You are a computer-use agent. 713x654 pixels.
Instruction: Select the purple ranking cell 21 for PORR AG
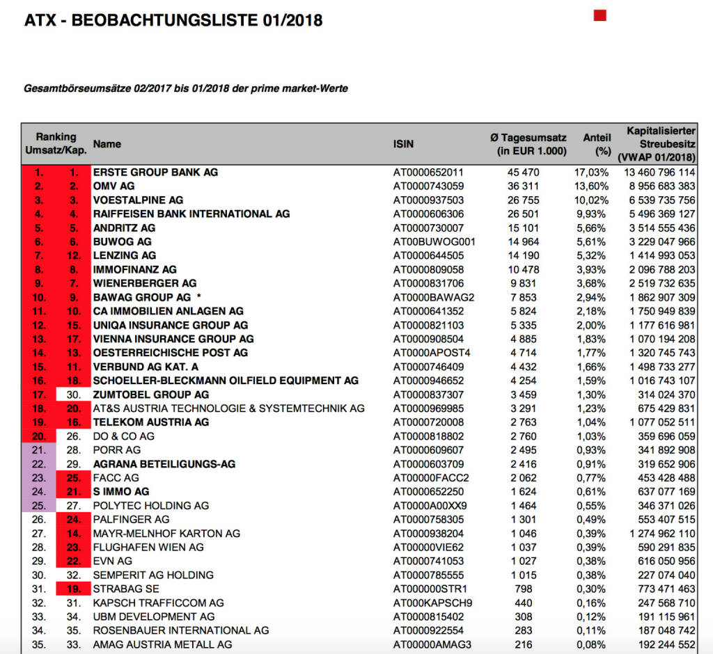(x=39, y=450)
